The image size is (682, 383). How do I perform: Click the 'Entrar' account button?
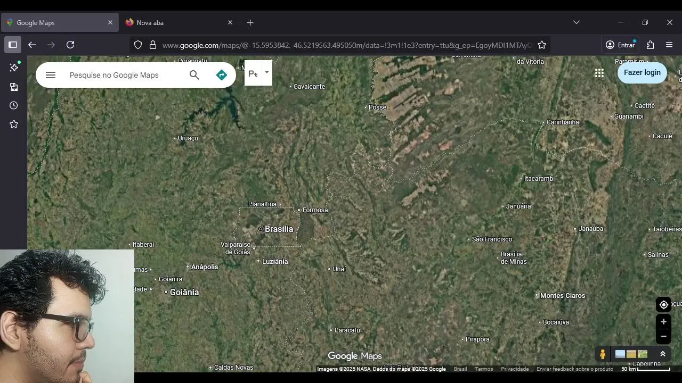coord(620,45)
